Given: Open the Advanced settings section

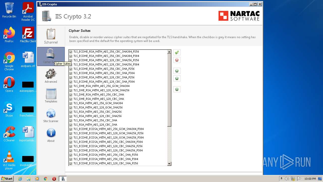Looking at the screenshot, I should (51, 76).
